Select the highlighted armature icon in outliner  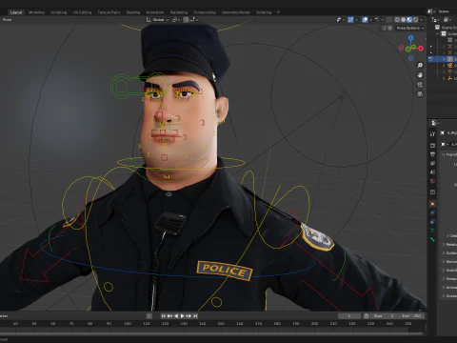(450, 59)
